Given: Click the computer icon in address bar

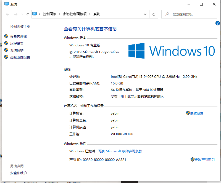Looking at the screenshot, I should tap(35, 14).
